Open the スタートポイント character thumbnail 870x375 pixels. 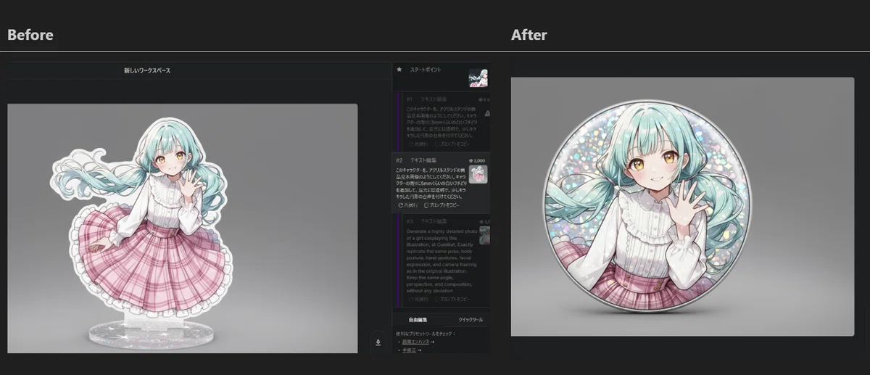pos(478,78)
